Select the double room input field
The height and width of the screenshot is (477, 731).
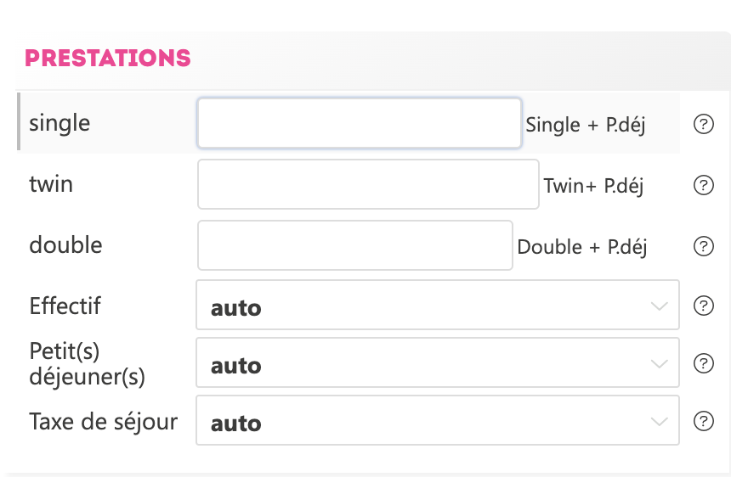click(x=354, y=245)
